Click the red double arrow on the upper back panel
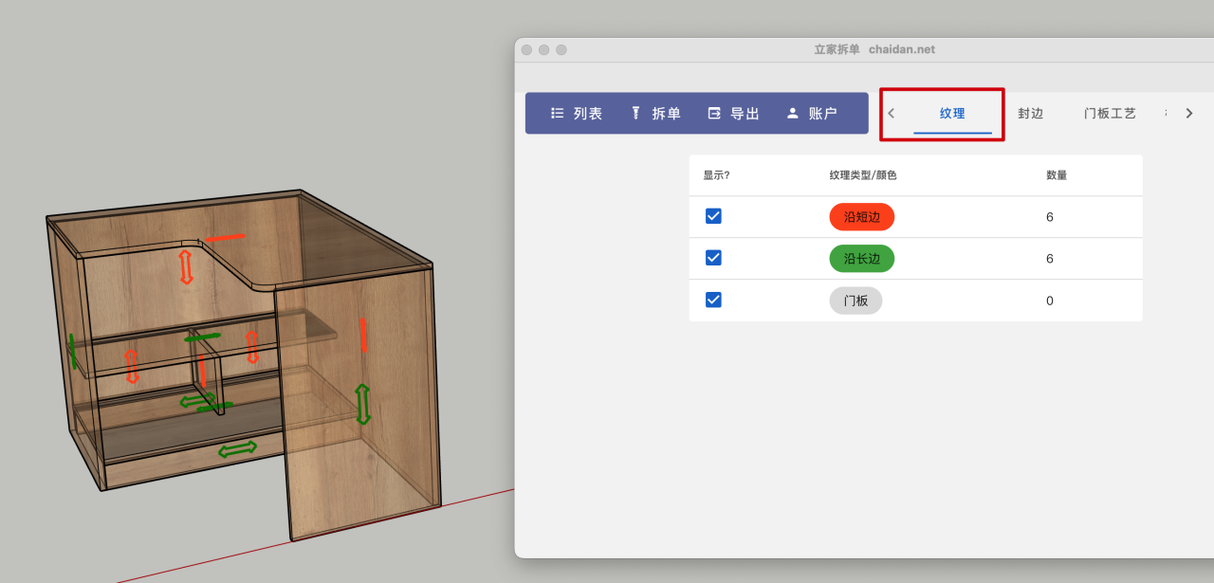This screenshot has height=583, width=1214. 186,266
